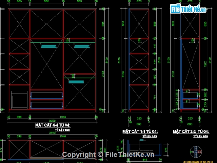This screenshot has width=217, height=163.
Task: Click the scale label under the MẶT CẮT 2-2 title
Action: tap(201, 136)
